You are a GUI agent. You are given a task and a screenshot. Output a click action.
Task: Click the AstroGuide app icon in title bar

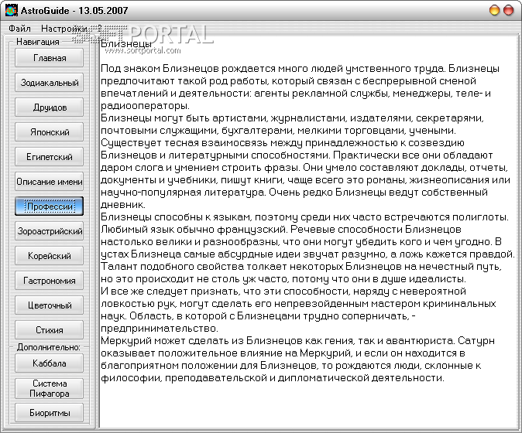click(x=11, y=10)
